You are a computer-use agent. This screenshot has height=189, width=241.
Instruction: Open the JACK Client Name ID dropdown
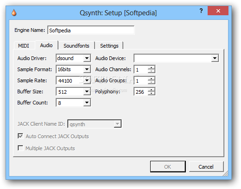click(117, 124)
